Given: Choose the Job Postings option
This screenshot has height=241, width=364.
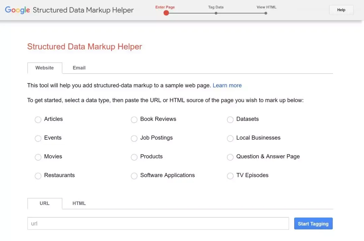Looking at the screenshot, I should 134,138.
